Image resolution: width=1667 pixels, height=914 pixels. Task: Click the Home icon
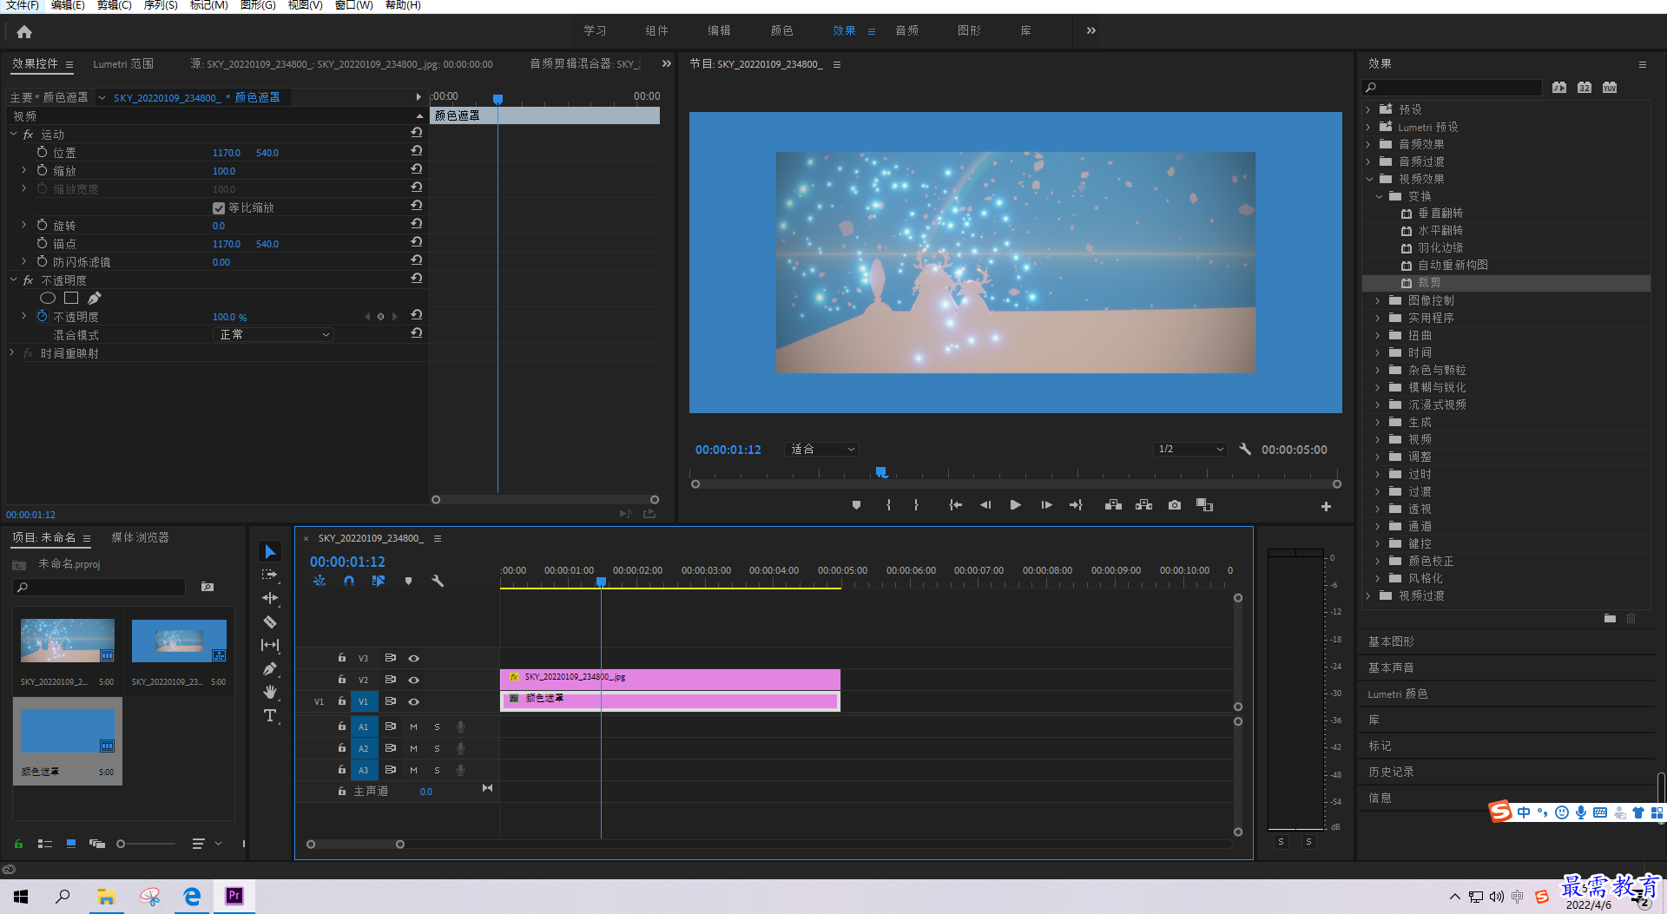(x=24, y=31)
